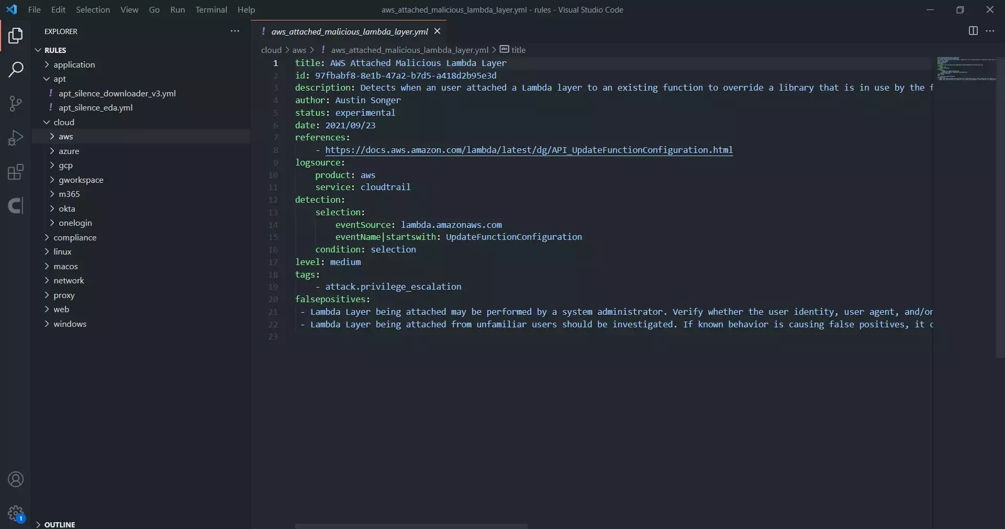Select the aws_attached_malicious_lambda_layer.yml editor tab
The image size is (1005, 529).
350,31
